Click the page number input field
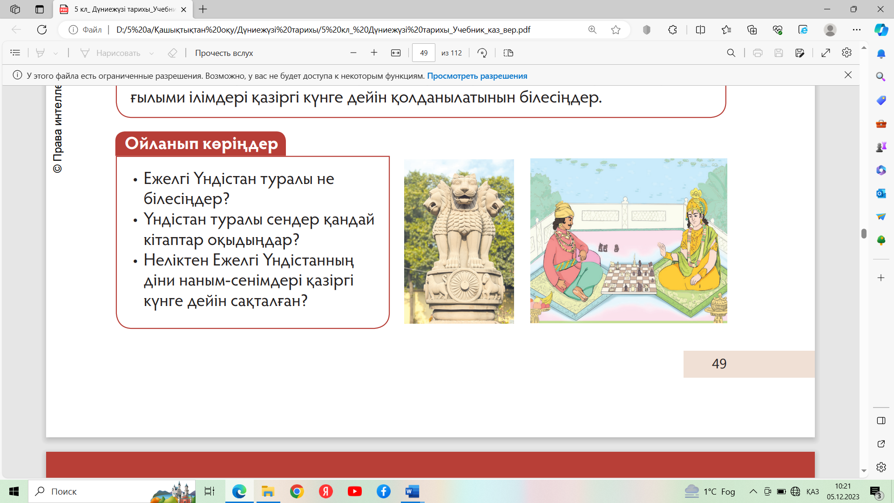Screen dimensions: 894x503 tap(423, 53)
